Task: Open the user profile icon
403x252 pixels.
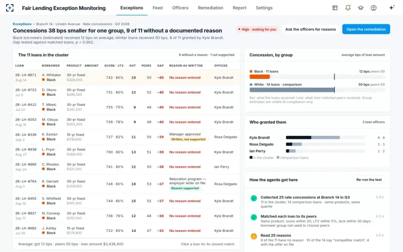Action: click(x=373, y=8)
